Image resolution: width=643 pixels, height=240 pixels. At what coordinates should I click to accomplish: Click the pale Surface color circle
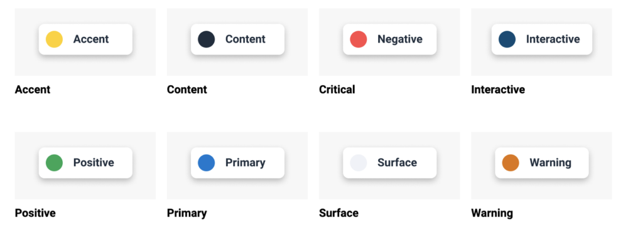pyautogui.click(x=359, y=162)
